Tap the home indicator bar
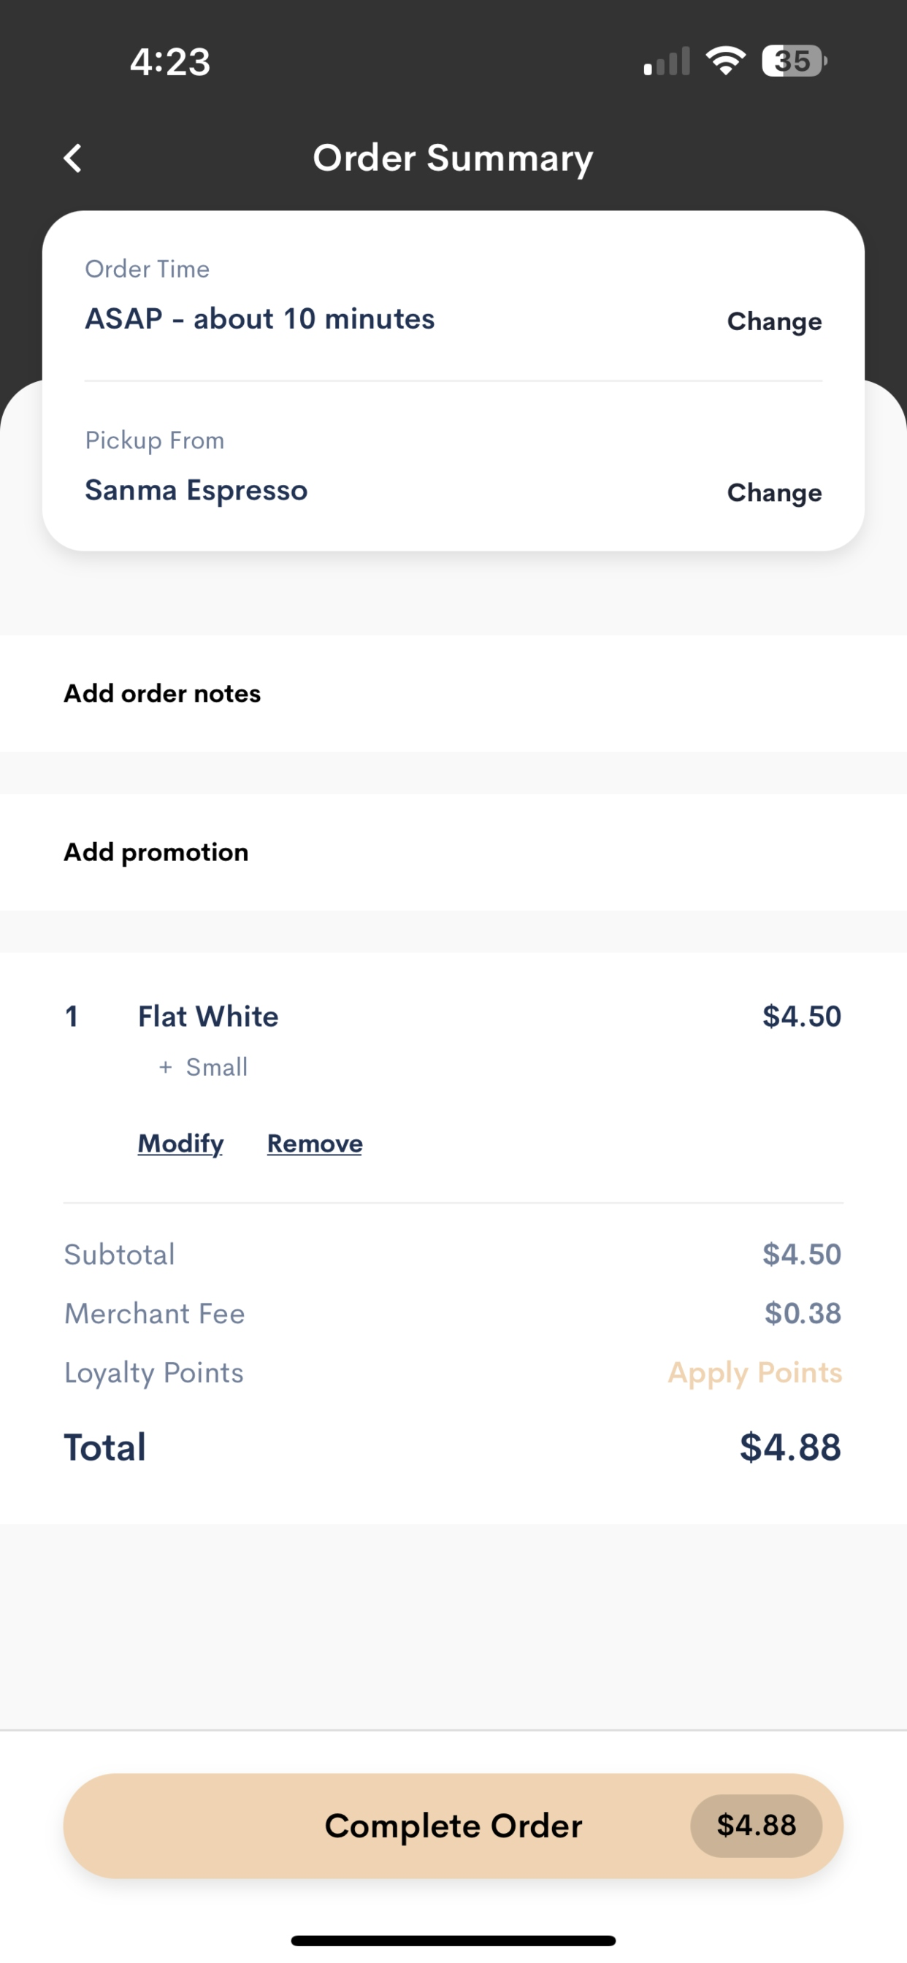Screen dimensions: 907x1963 pyautogui.click(x=453, y=1940)
